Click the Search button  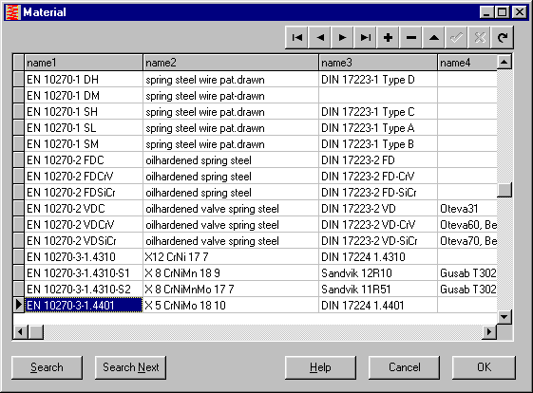click(x=47, y=367)
